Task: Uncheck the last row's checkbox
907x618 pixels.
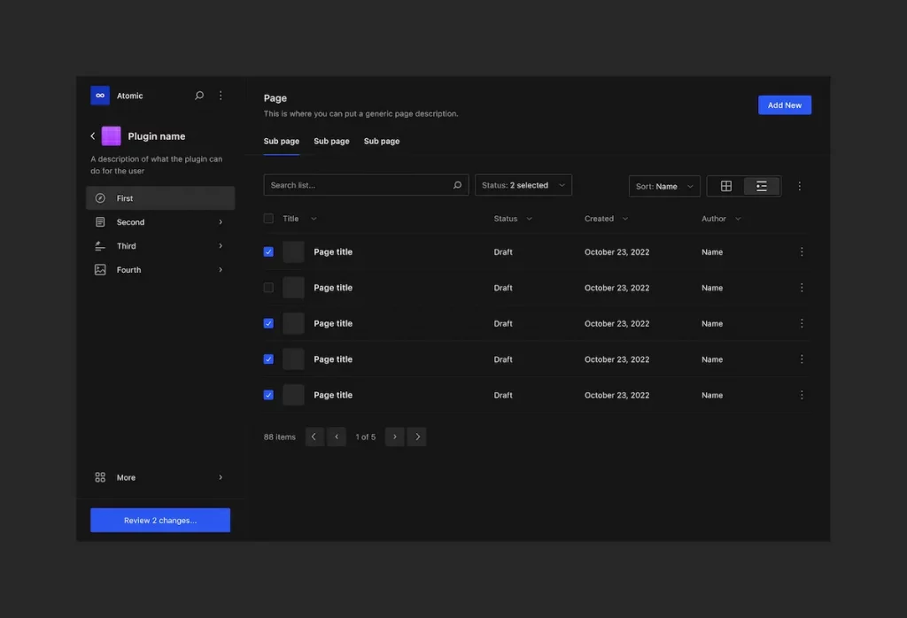Action: [x=268, y=395]
